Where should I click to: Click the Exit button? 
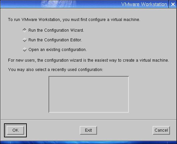(x=88, y=130)
